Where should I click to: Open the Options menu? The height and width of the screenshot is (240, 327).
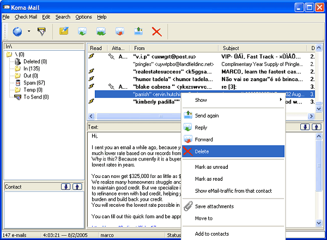pyautogui.click(x=84, y=17)
